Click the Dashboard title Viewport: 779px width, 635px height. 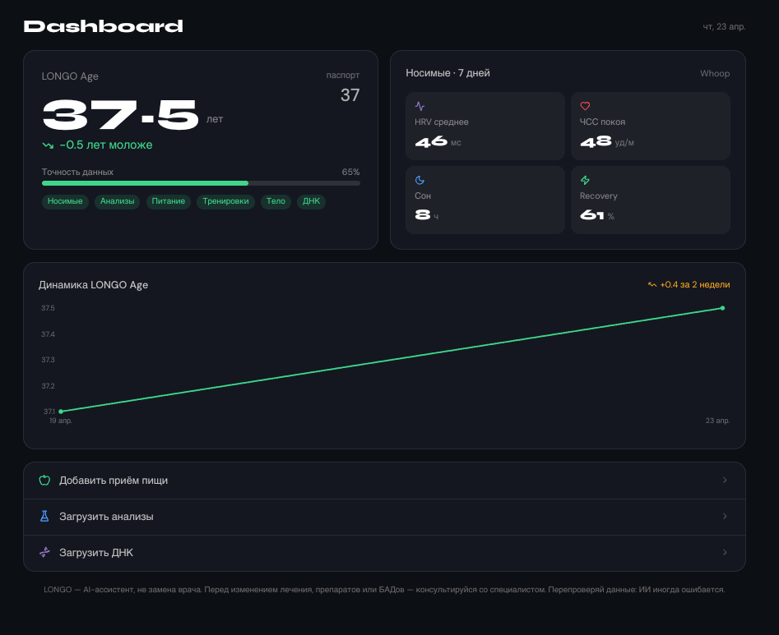click(x=104, y=26)
